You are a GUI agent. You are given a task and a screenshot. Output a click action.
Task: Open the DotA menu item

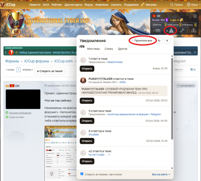point(46,5)
